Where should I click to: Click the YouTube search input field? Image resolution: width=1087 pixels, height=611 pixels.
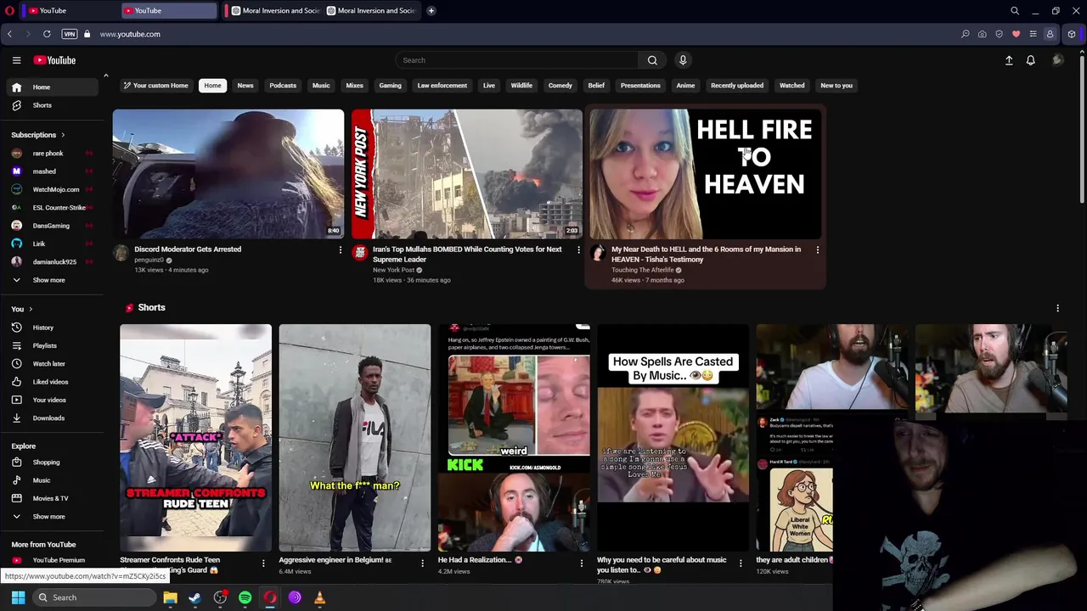point(516,60)
